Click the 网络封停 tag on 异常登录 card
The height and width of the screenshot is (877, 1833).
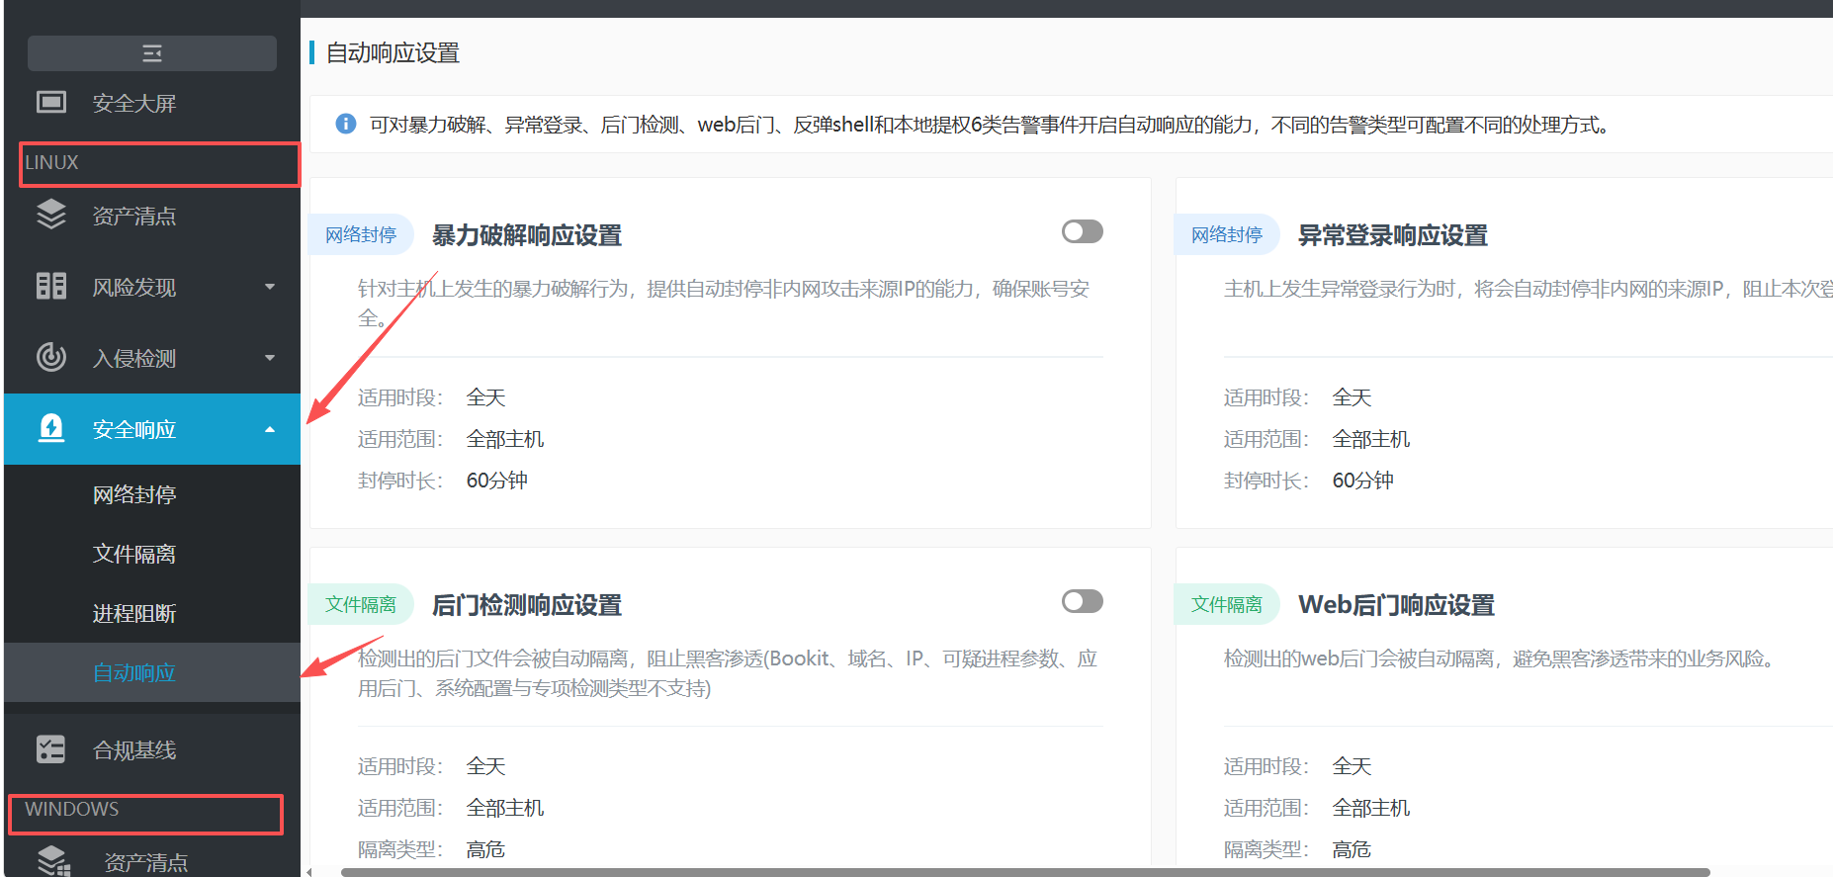click(x=1227, y=234)
